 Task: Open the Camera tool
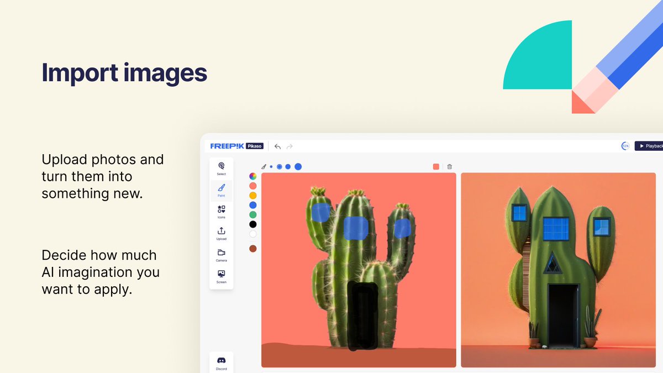(x=222, y=255)
